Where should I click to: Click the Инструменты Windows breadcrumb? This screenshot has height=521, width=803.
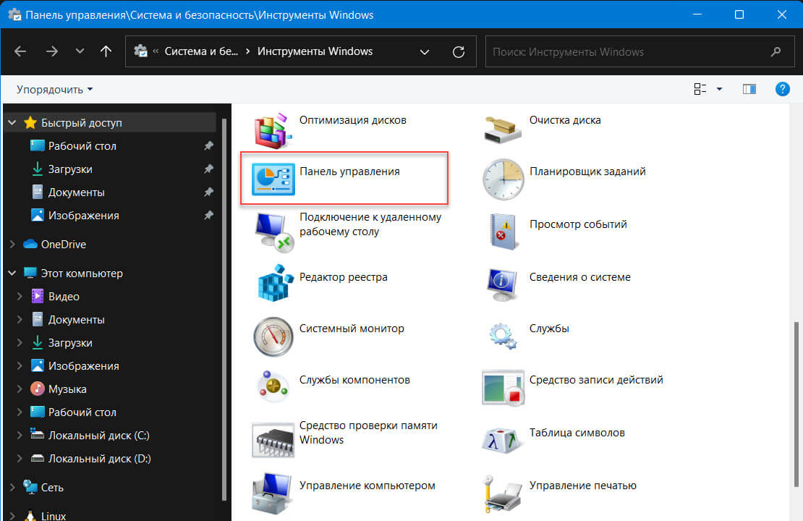[x=315, y=51]
